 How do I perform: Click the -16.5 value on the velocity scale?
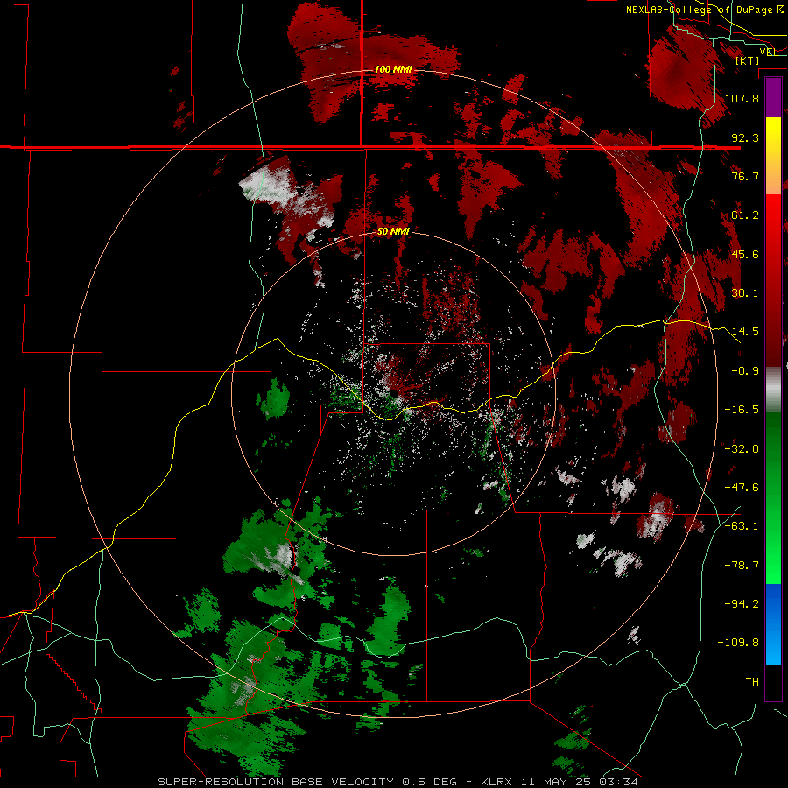(x=742, y=410)
